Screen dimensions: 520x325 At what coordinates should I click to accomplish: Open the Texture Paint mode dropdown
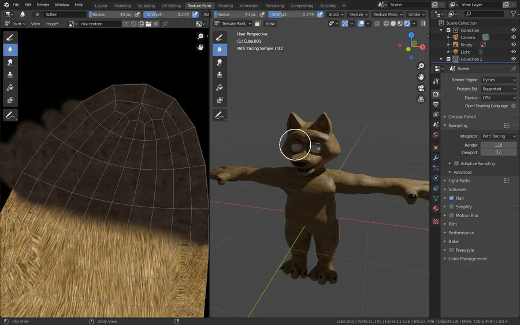(x=233, y=24)
